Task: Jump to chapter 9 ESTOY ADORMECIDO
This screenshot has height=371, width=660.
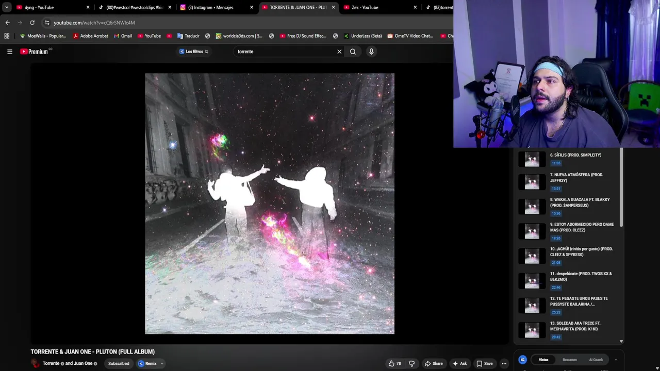Action: tap(569, 231)
